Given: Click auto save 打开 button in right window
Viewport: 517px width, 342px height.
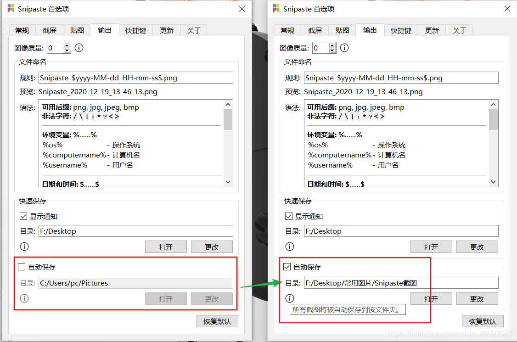Looking at the screenshot, I should [x=431, y=299].
